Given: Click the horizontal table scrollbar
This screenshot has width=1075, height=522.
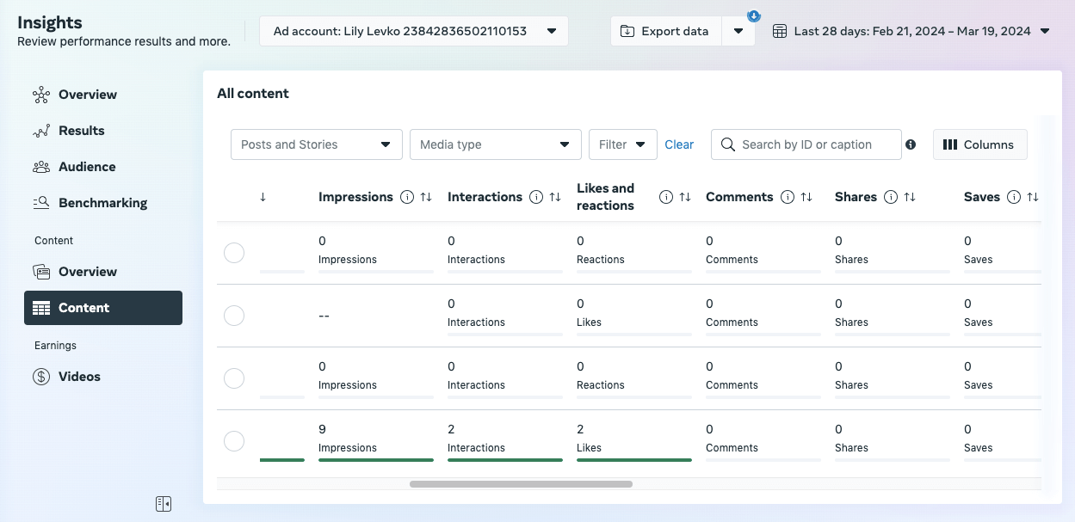Looking at the screenshot, I should coord(521,484).
